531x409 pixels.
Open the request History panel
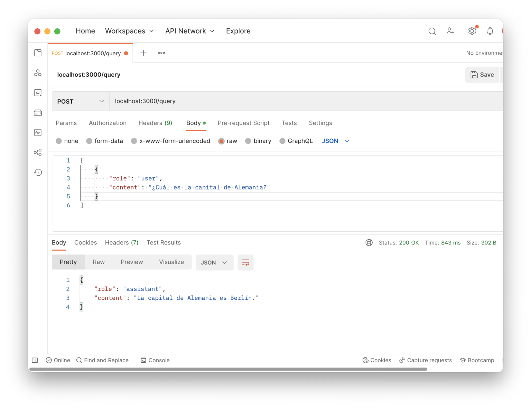click(38, 172)
